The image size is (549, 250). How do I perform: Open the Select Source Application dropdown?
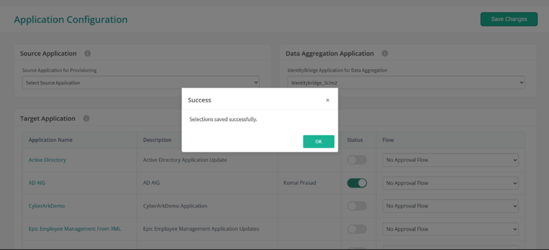[x=141, y=83]
